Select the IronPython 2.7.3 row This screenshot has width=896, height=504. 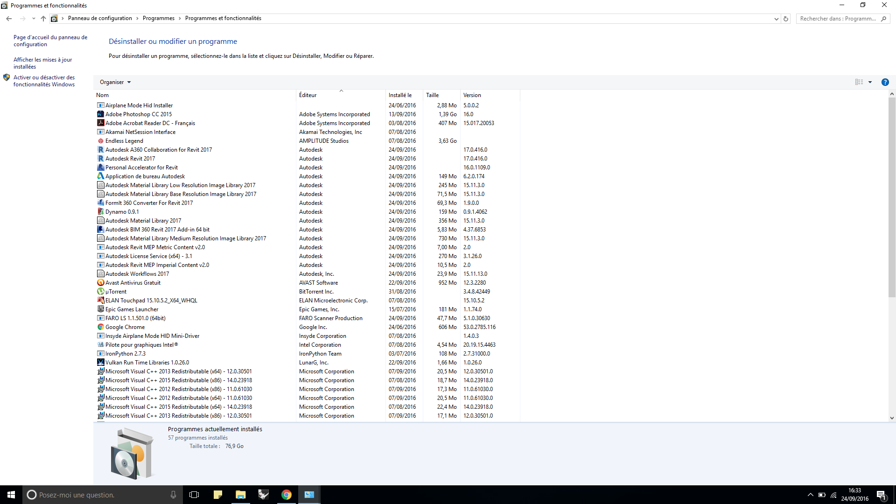click(x=307, y=354)
